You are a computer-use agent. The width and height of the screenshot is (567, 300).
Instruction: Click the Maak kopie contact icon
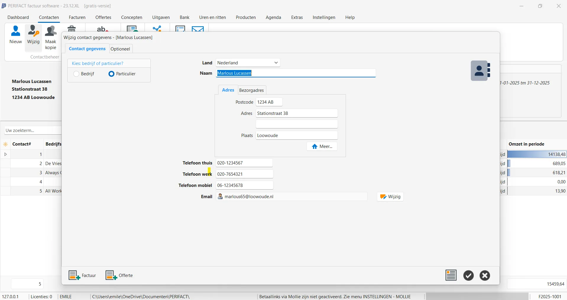point(51,37)
